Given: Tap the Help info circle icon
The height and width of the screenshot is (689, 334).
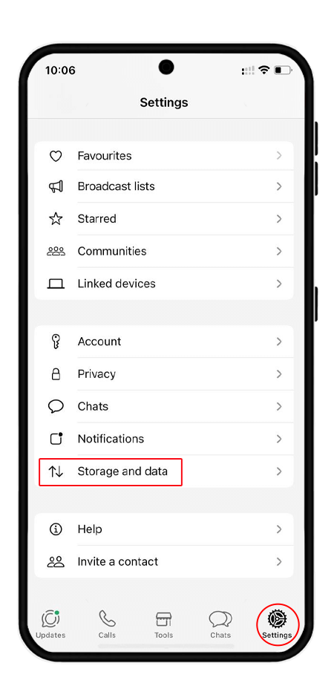Looking at the screenshot, I should (x=56, y=529).
